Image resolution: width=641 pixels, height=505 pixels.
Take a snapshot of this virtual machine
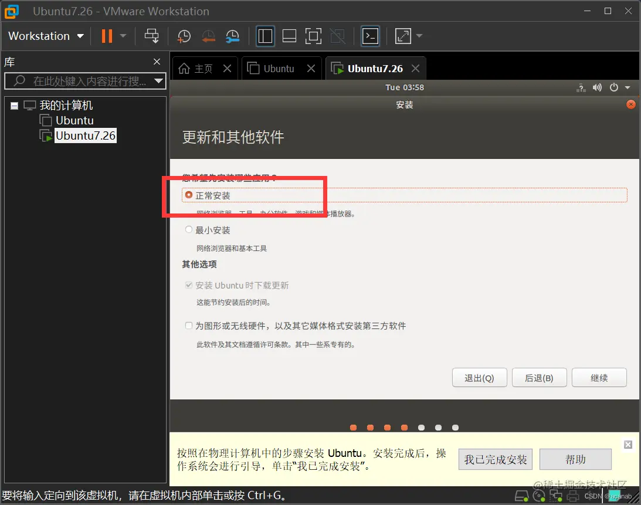184,36
